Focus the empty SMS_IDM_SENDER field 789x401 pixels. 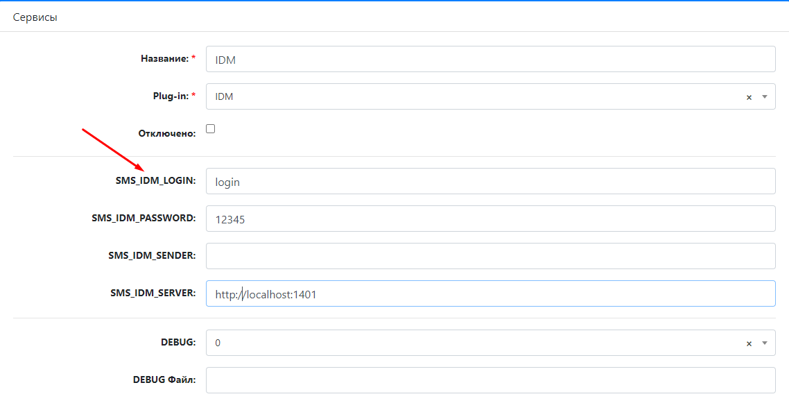click(x=491, y=256)
